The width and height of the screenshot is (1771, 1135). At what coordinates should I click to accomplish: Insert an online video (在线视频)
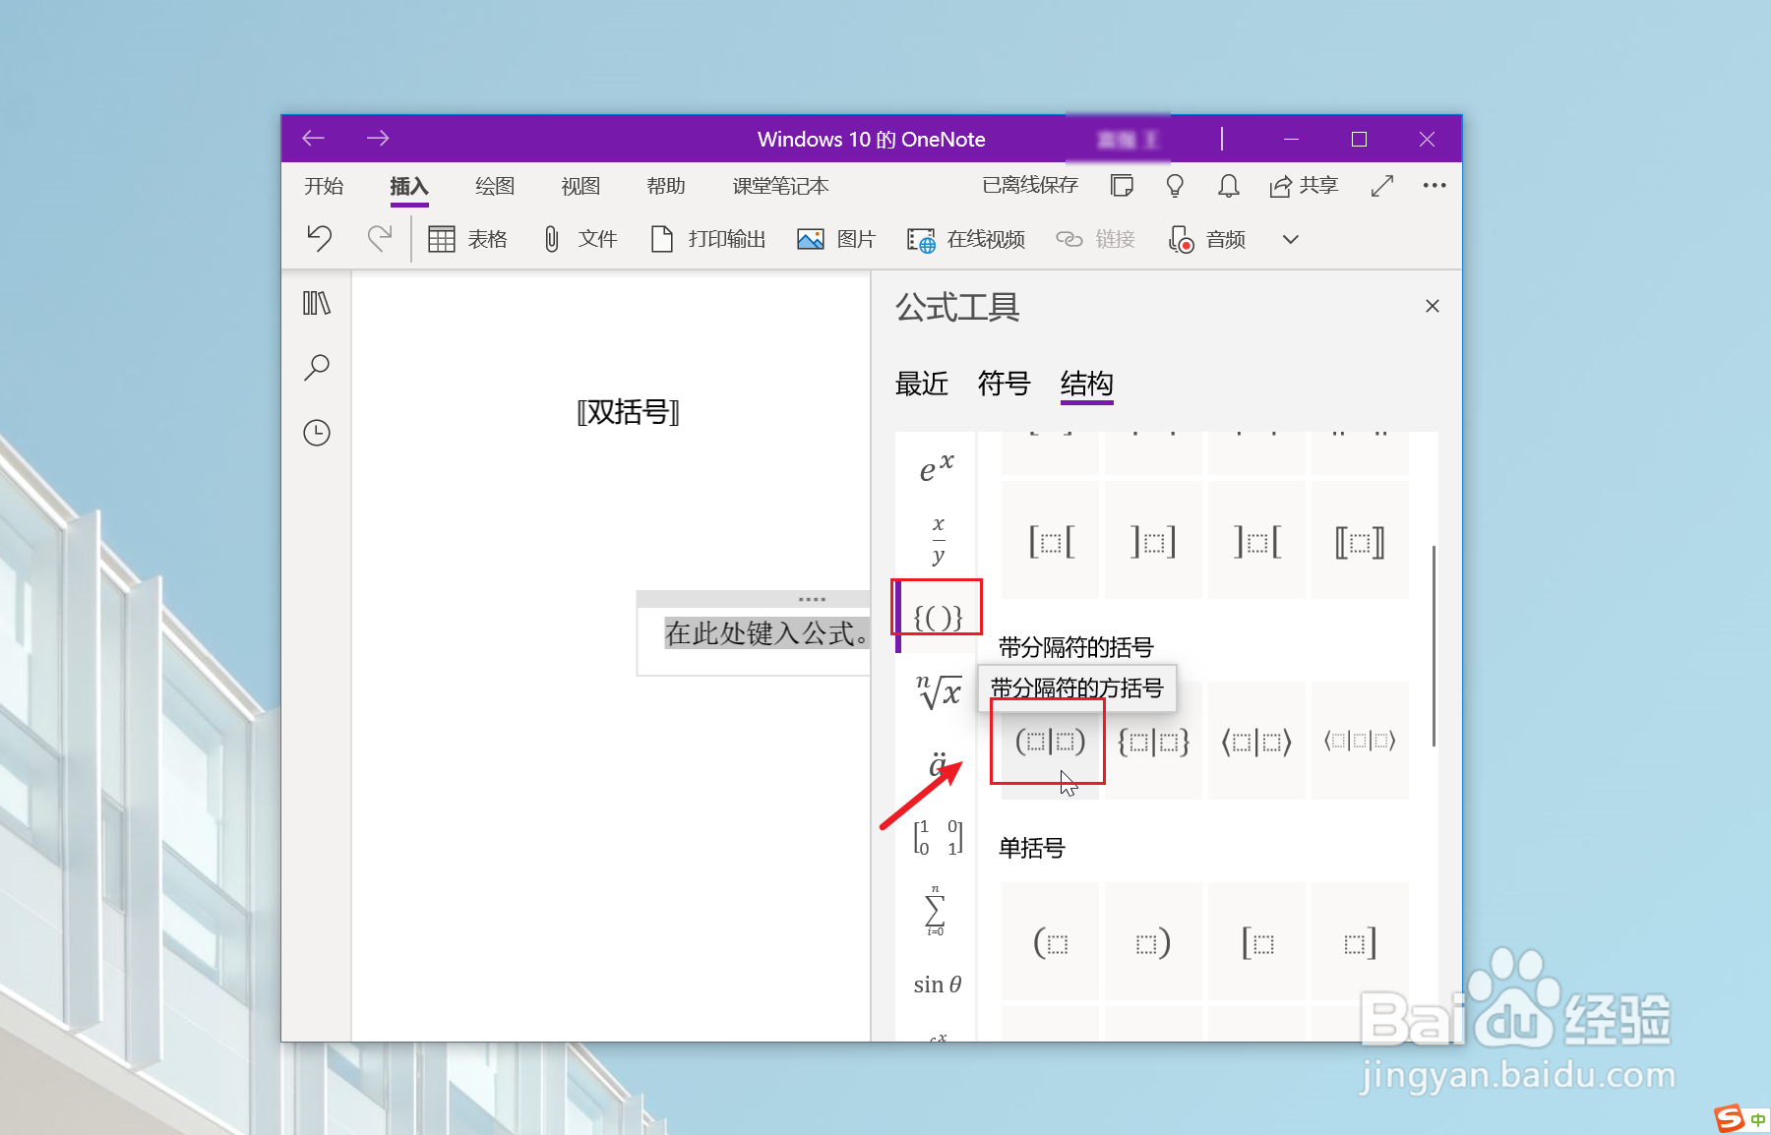pos(966,239)
